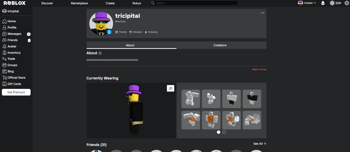Open the settings gear menu
Viewport: 350px width, 152px height.
pyautogui.click(x=347, y=3)
